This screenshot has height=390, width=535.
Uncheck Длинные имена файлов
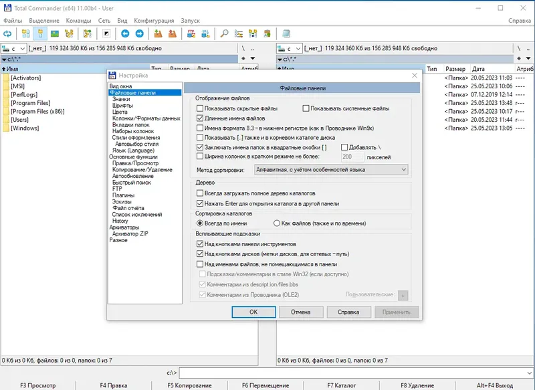click(x=200, y=118)
